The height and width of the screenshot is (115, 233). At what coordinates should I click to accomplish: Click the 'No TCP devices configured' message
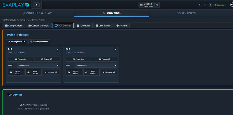click(33, 105)
